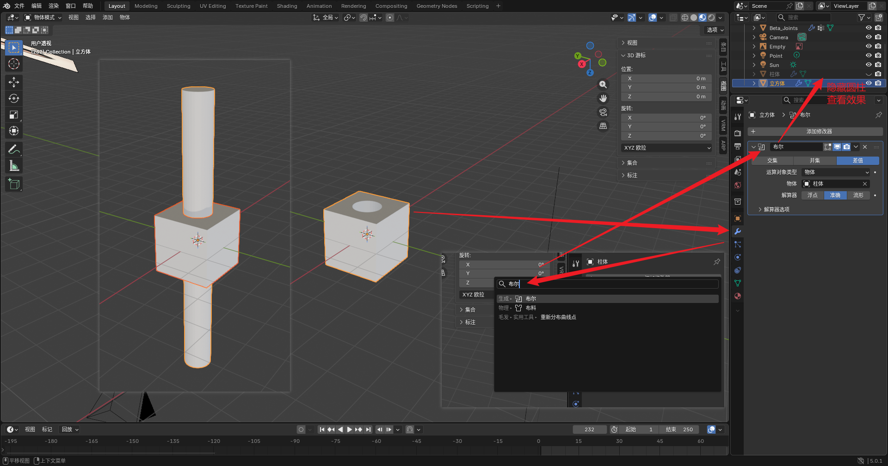888x466 pixels.
Task: Select the Rotate tool in left toolbar
Action: [14, 98]
